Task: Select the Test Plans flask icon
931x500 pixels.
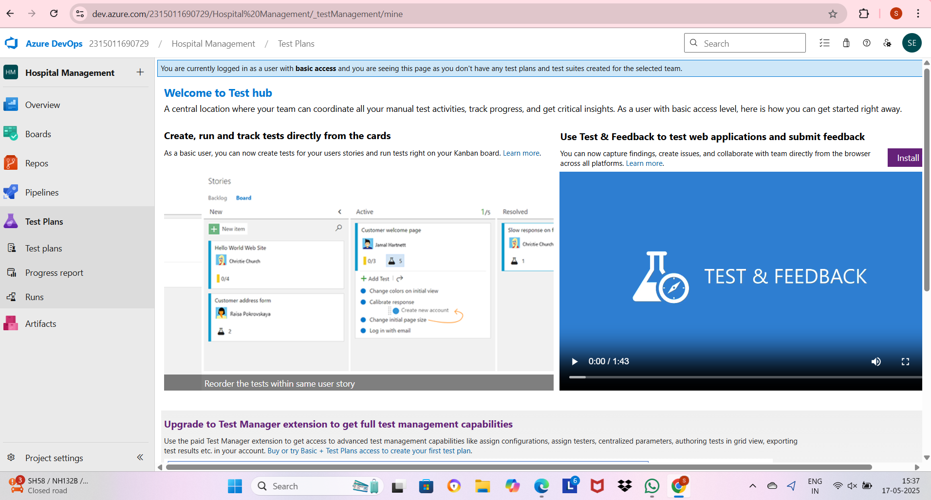Action: pyautogui.click(x=11, y=221)
